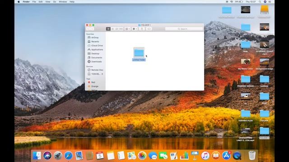Viewport: 289px width, 162px height.
Task: Switch Finder to list view
Action: [x=112, y=29]
